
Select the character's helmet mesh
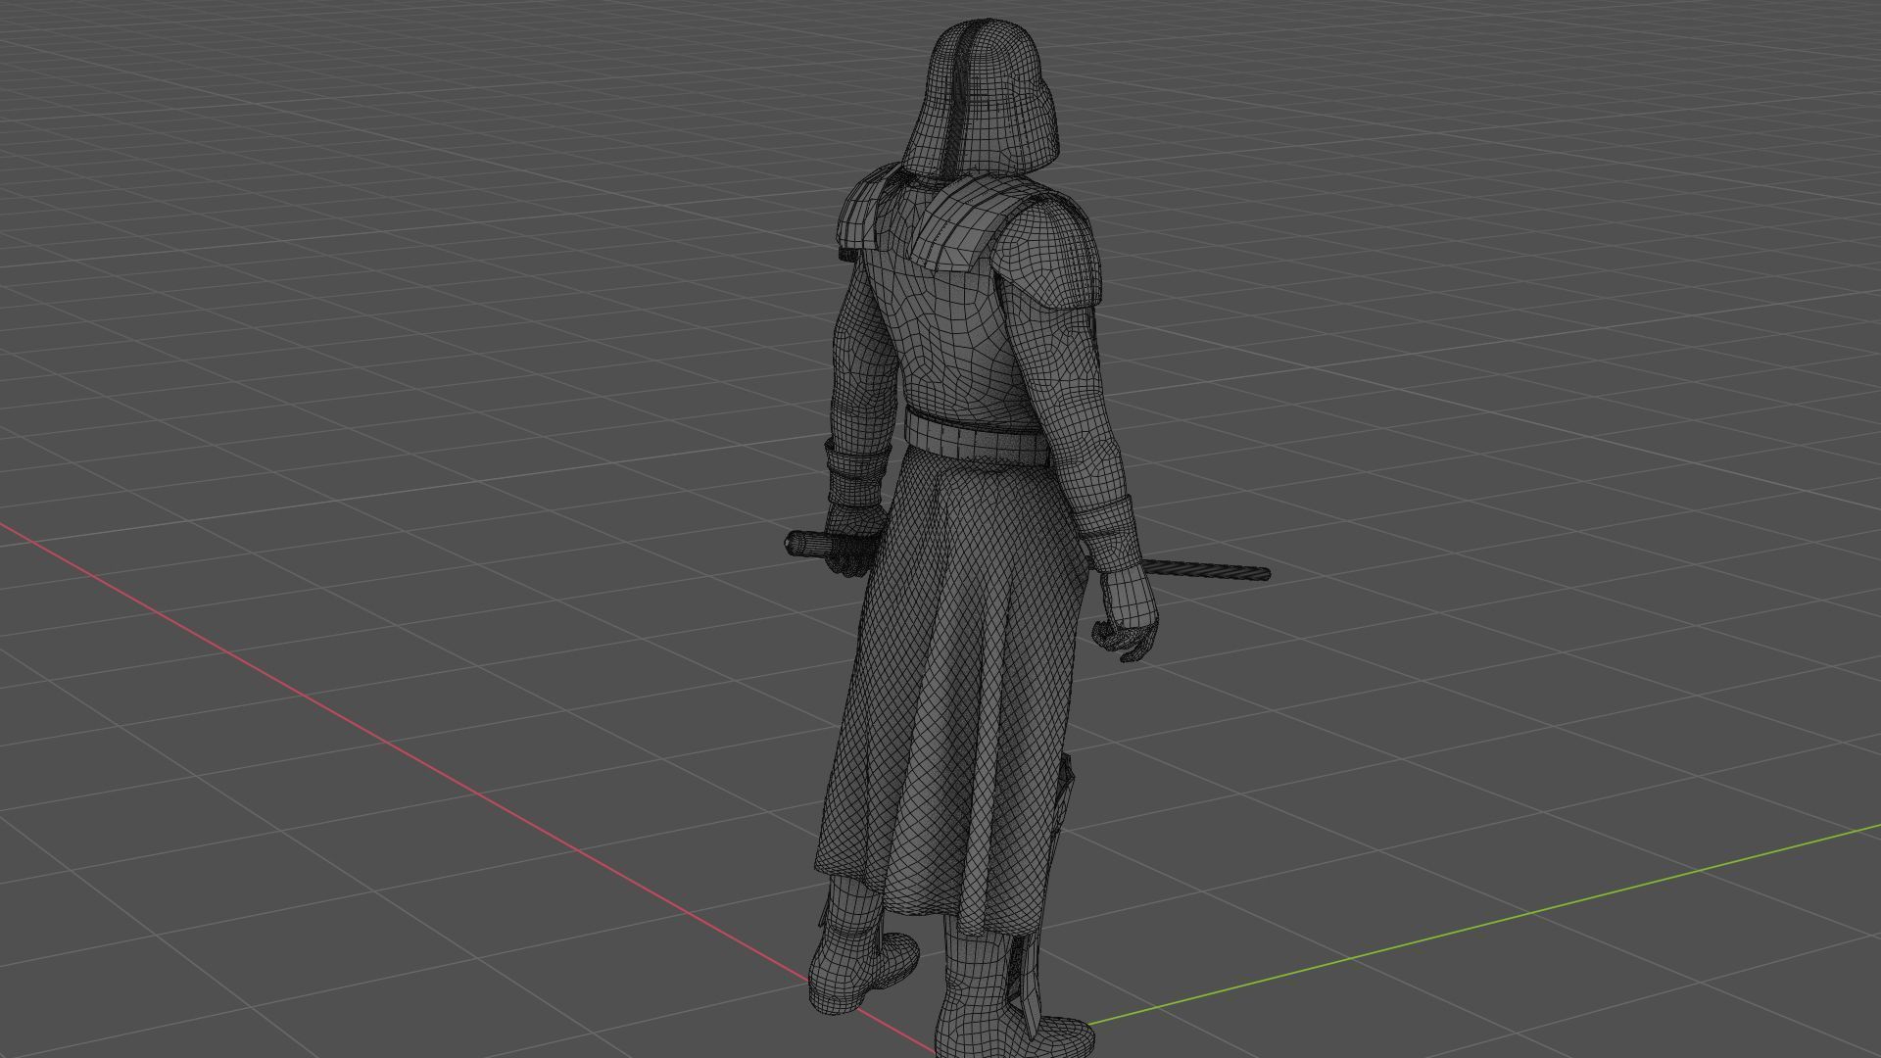pos(983,98)
